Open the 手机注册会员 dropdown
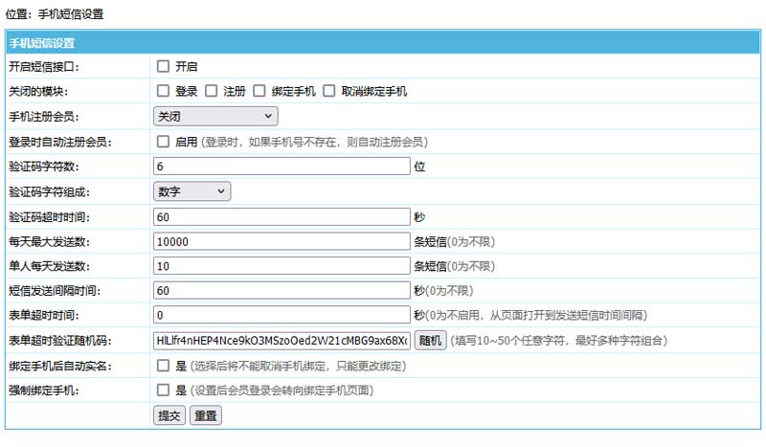Screen dimensions: 766x447 tap(215, 117)
